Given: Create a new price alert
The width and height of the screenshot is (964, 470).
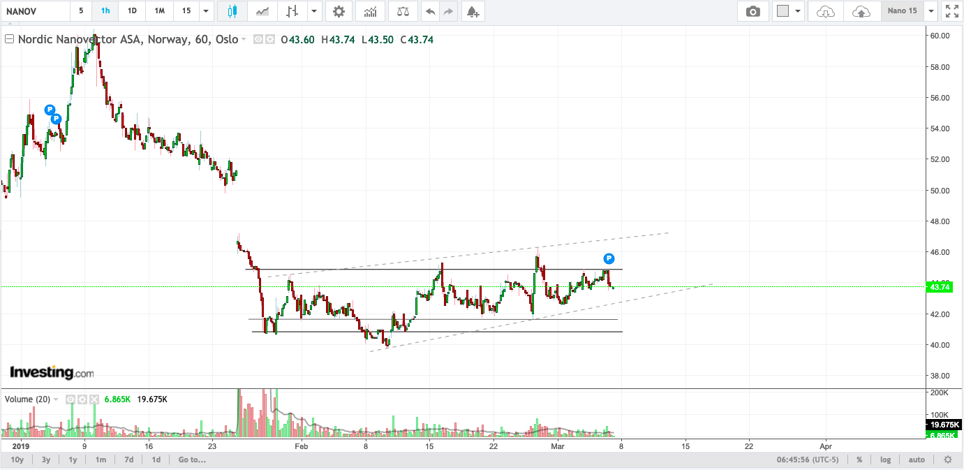Looking at the screenshot, I should click(x=473, y=11).
